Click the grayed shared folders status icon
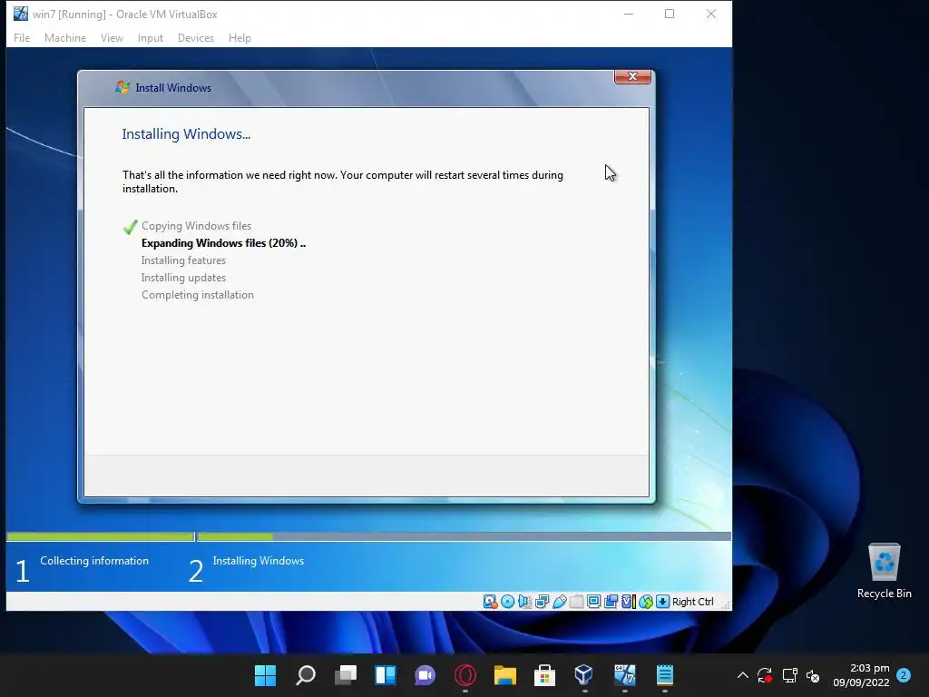 tap(576, 602)
